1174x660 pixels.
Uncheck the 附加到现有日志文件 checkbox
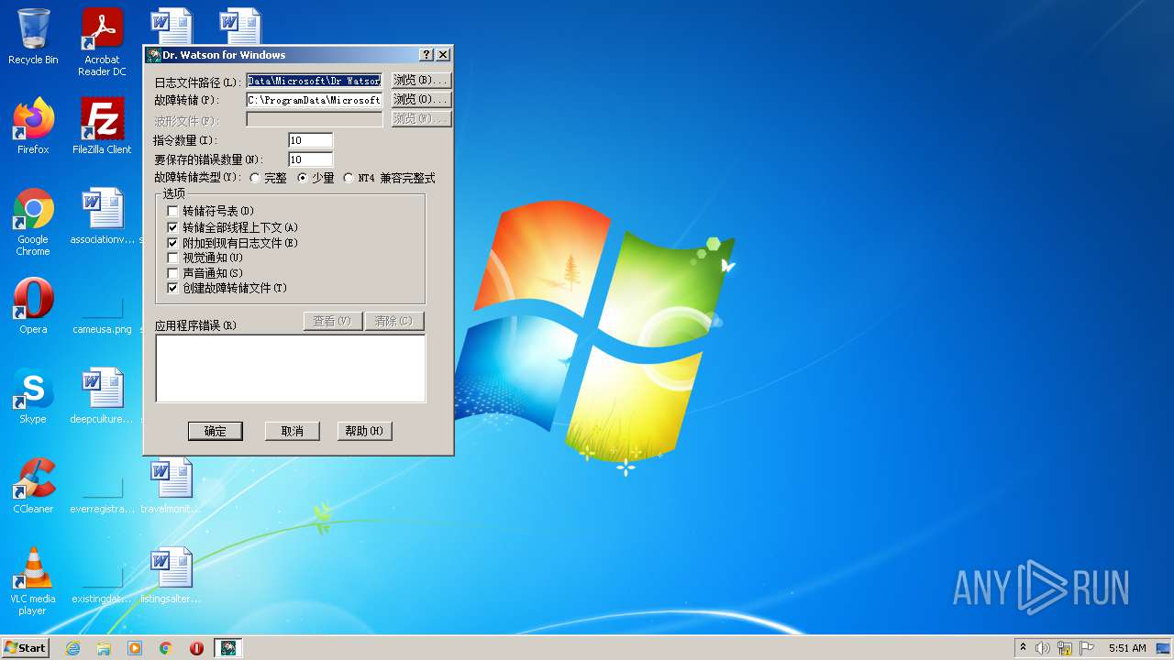pos(172,243)
